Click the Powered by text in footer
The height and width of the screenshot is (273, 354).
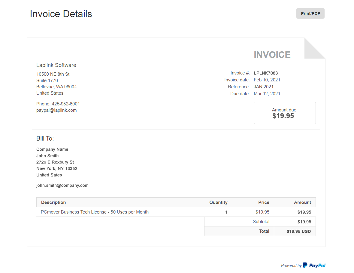(x=291, y=265)
